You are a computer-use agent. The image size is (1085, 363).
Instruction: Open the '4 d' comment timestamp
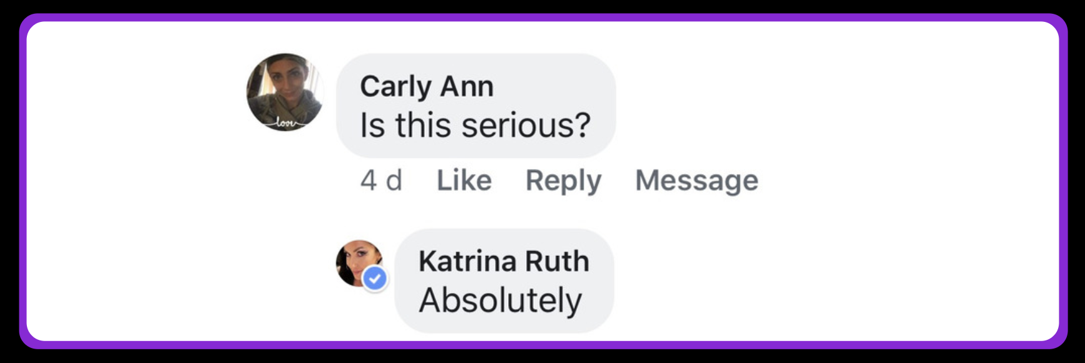381,180
